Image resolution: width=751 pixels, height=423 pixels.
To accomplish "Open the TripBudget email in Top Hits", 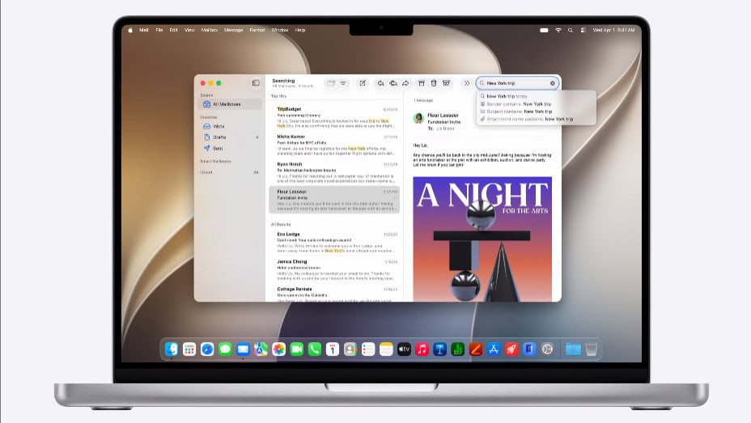I will click(334, 117).
